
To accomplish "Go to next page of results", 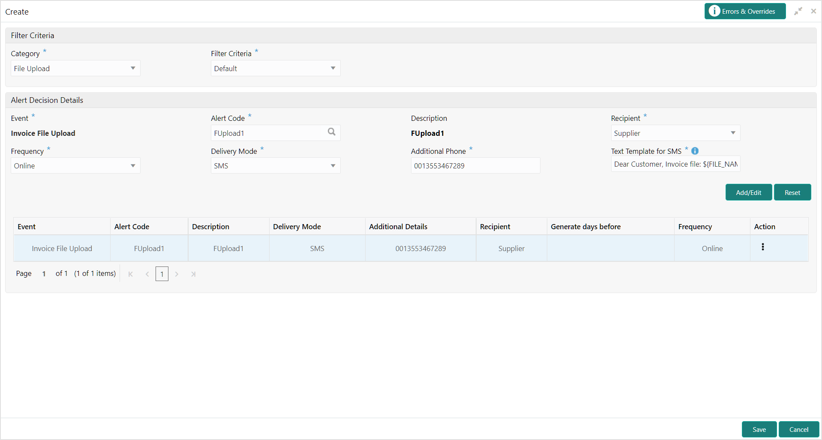I will 177,274.
